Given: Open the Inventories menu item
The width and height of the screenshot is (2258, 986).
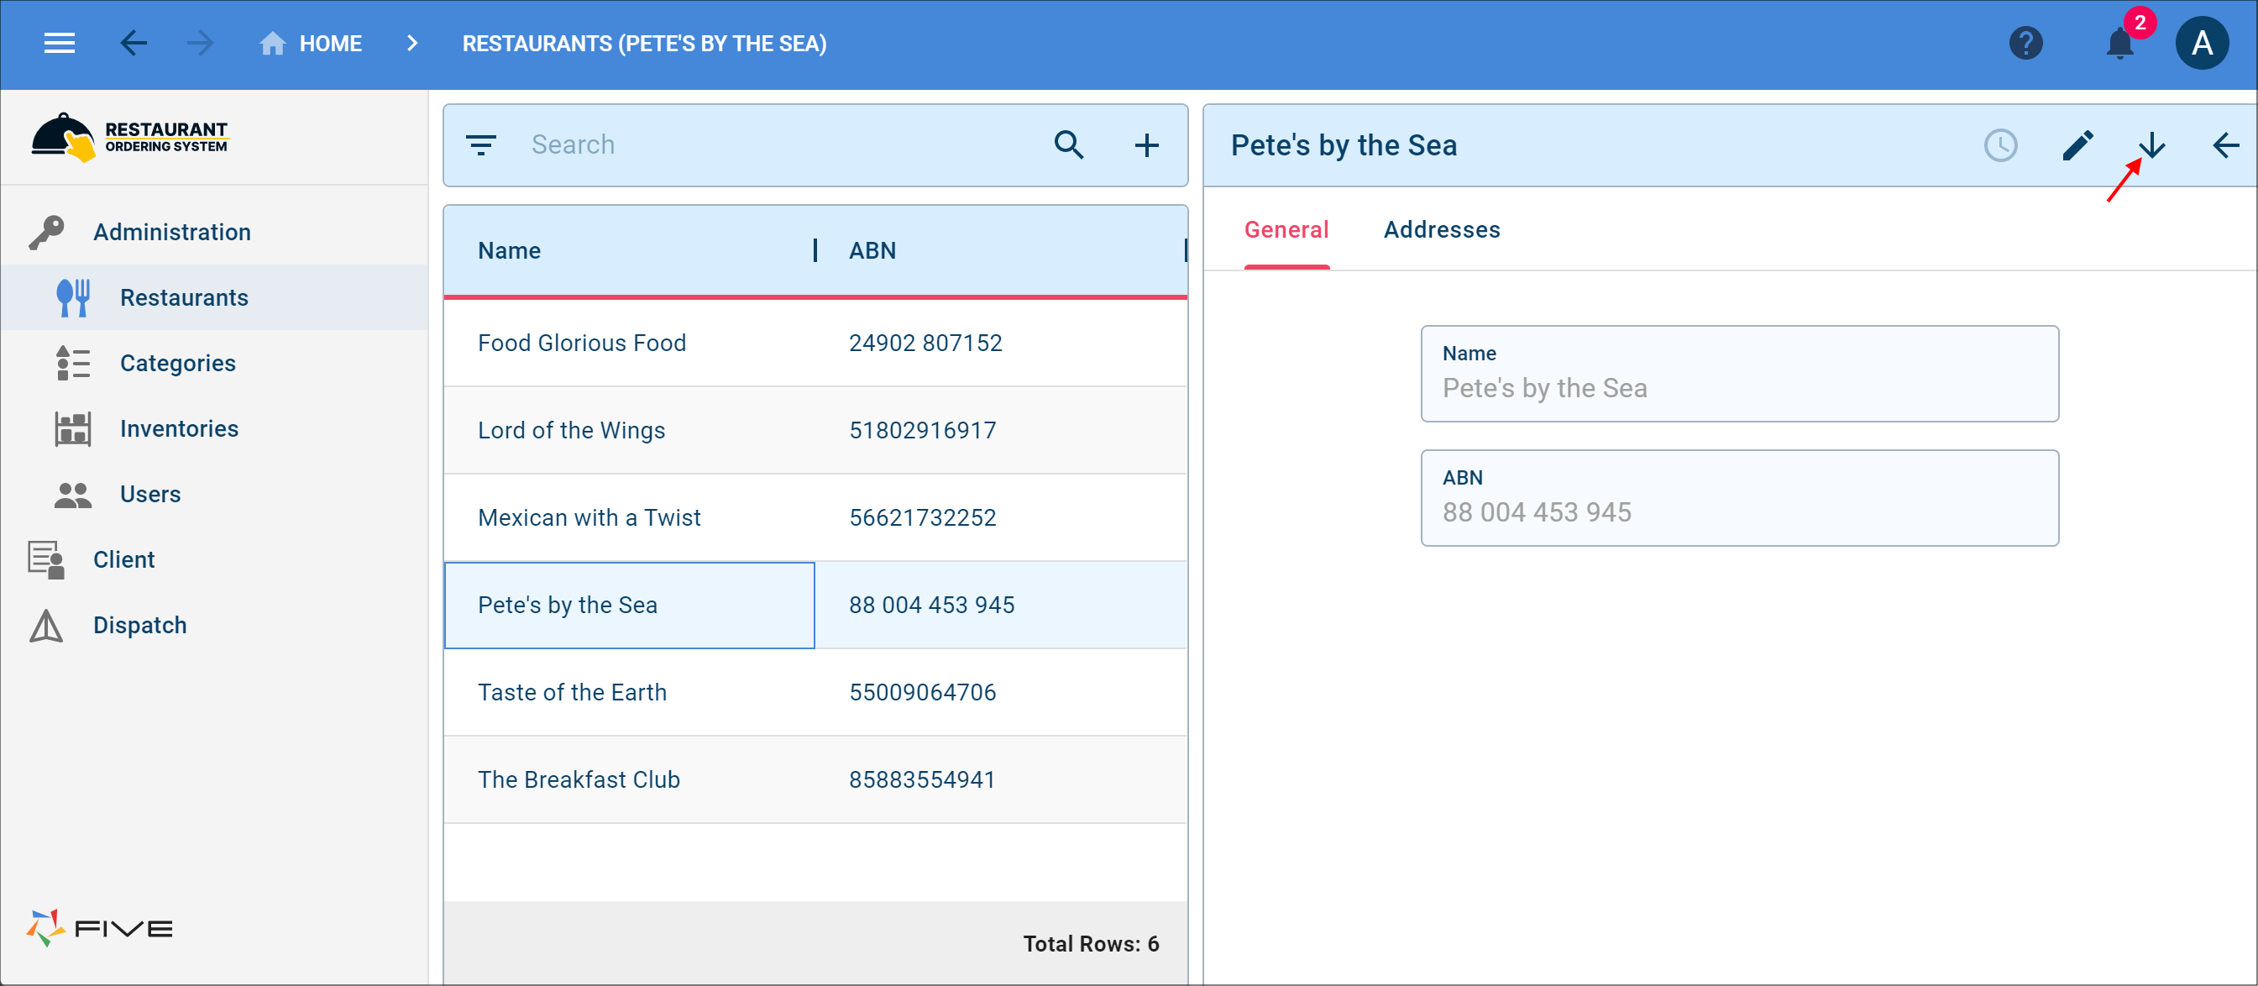Looking at the screenshot, I should tap(179, 428).
